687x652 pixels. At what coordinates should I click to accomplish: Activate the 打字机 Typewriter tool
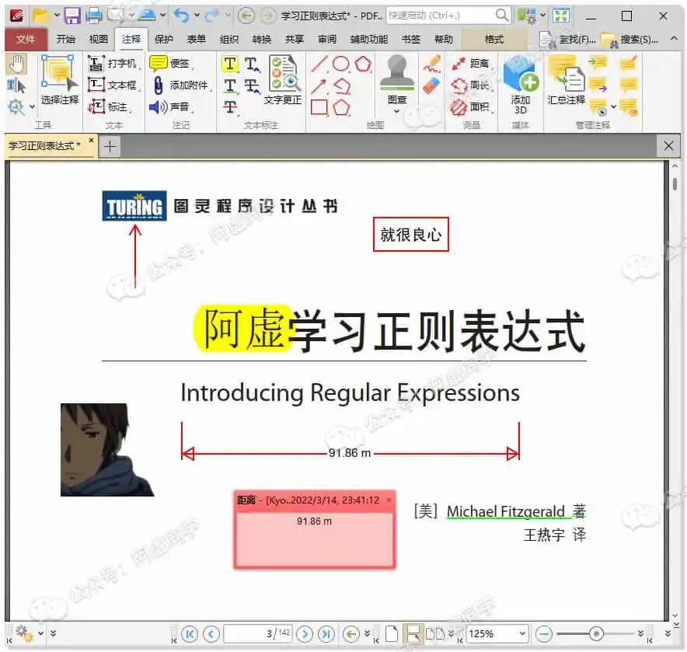pyautogui.click(x=114, y=64)
